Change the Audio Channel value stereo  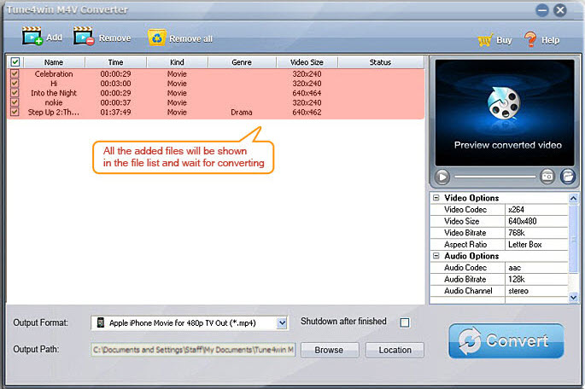(x=536, y=291)
